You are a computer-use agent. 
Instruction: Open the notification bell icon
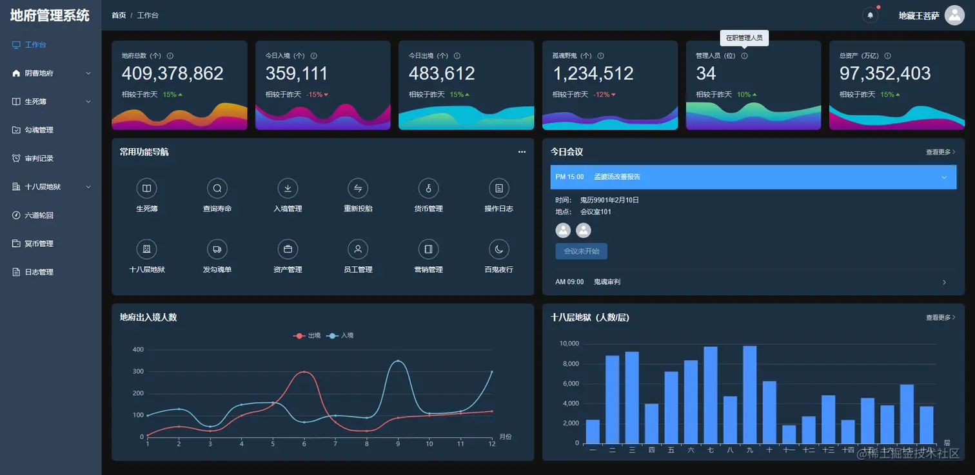871,15
